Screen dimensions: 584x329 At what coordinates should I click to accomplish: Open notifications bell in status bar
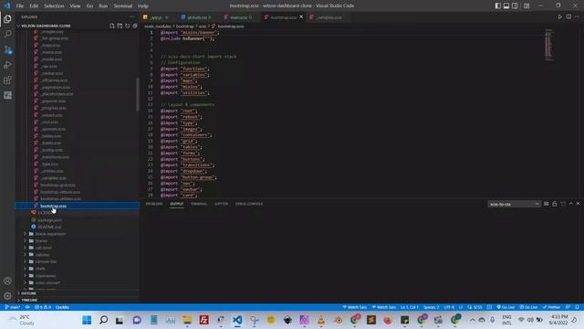pyautogui.click(x=577, y=307)
